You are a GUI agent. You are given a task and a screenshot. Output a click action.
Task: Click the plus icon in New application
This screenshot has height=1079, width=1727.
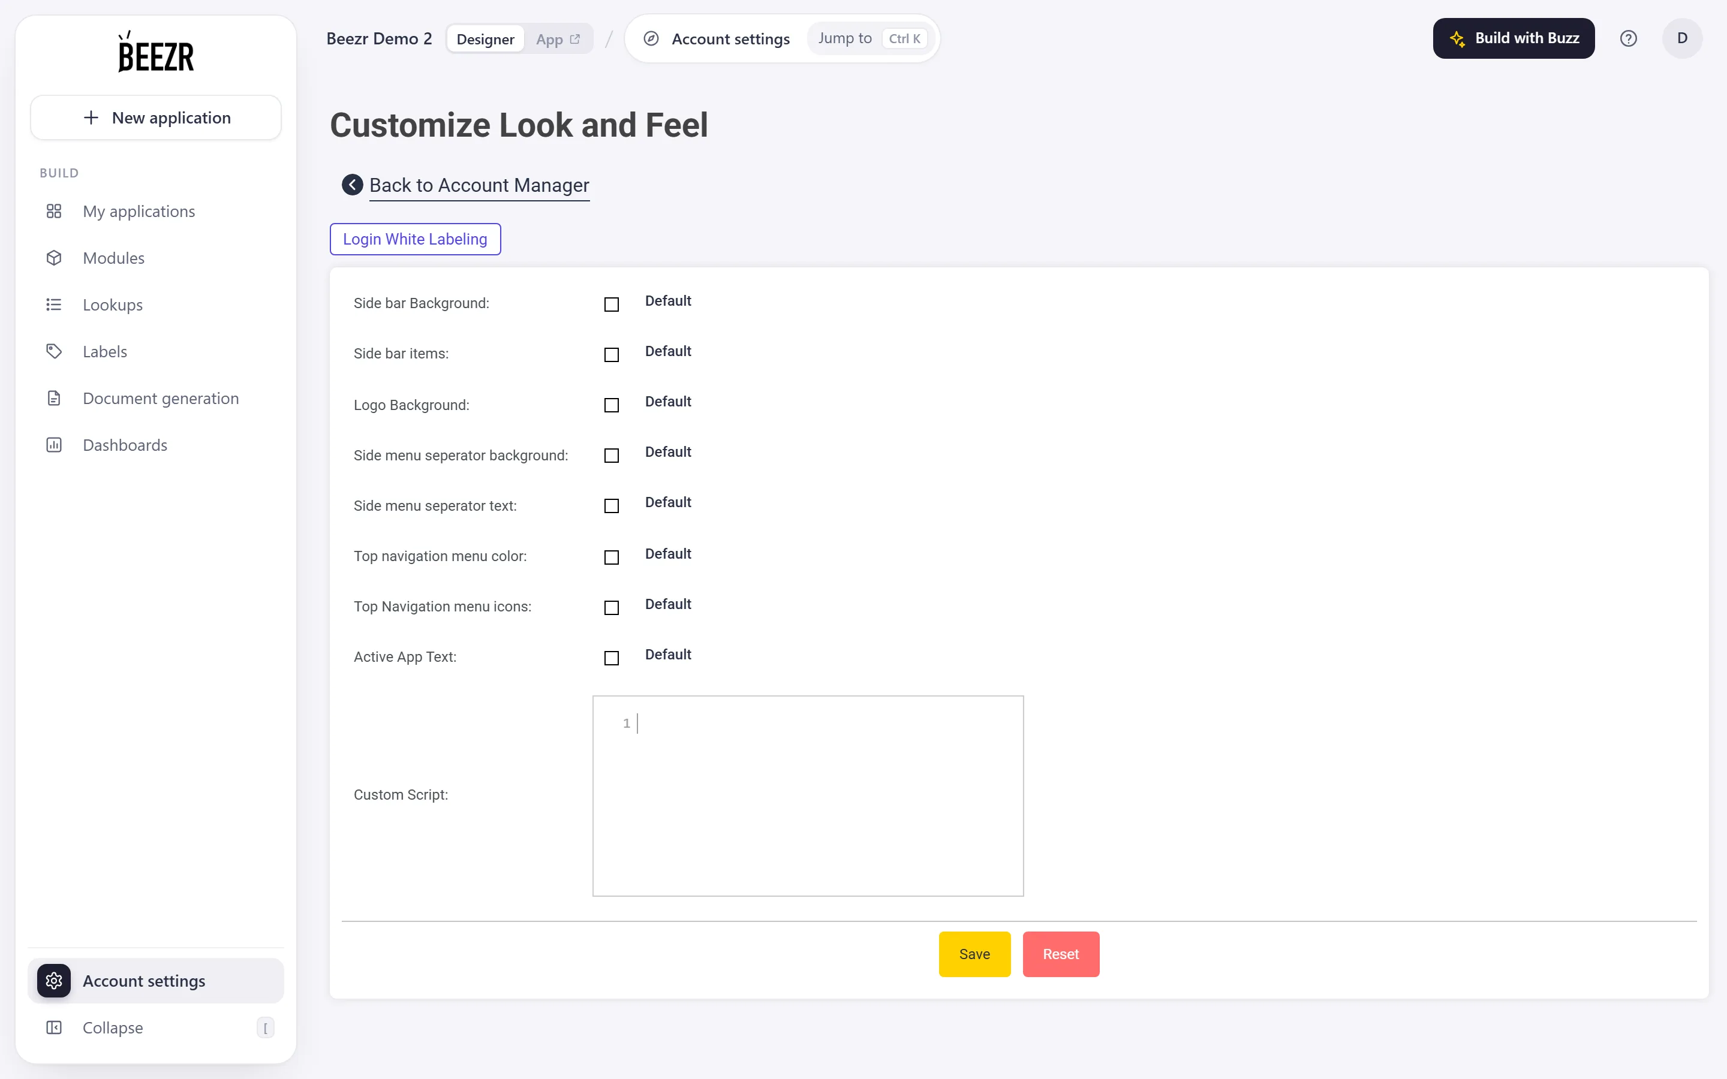(91, 117)
